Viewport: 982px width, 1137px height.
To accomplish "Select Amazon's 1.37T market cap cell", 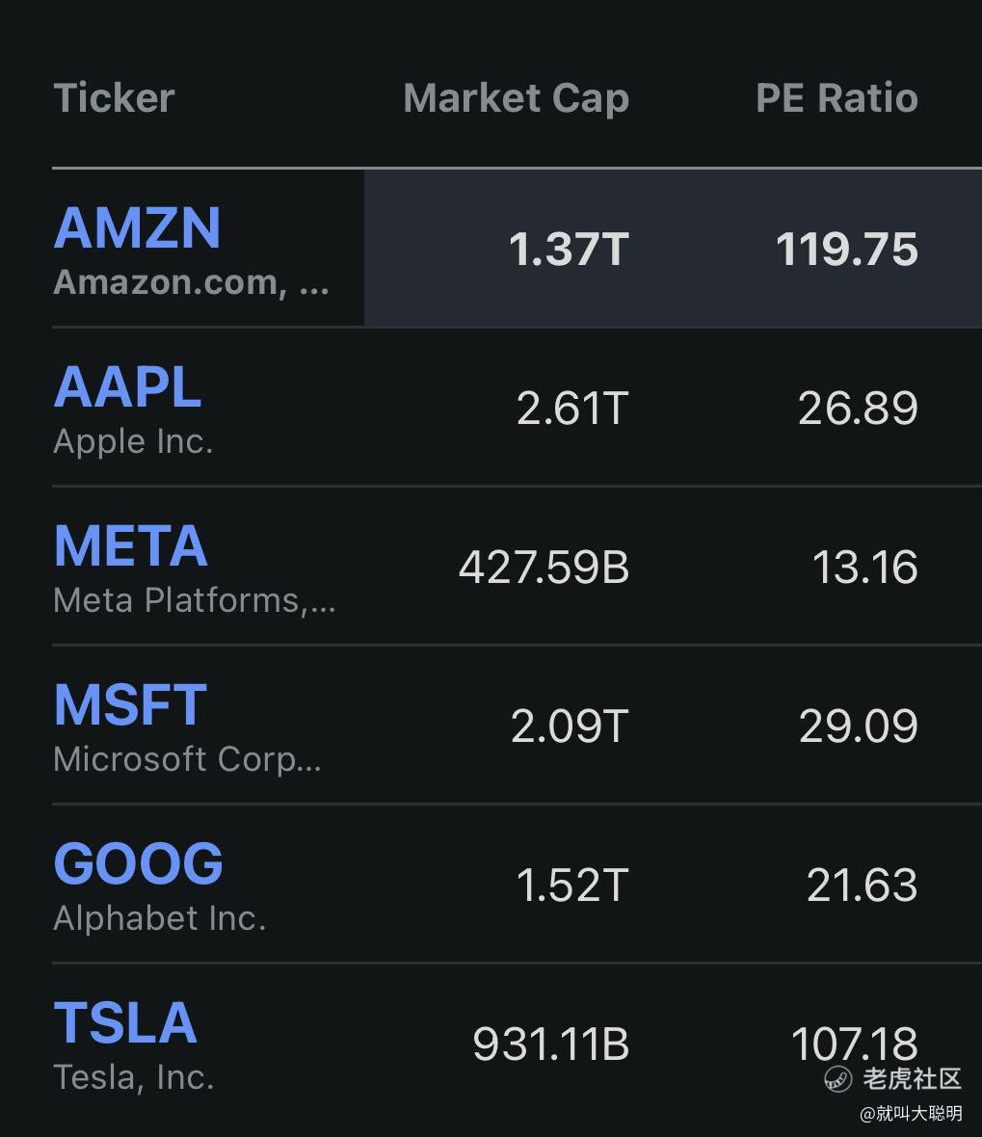I will click(x=570, y=250).
